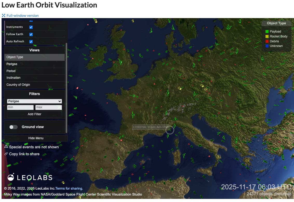Click the circled Starlink satellite marker
This screenshot has height=202, width=294.
tap(170, 130)
